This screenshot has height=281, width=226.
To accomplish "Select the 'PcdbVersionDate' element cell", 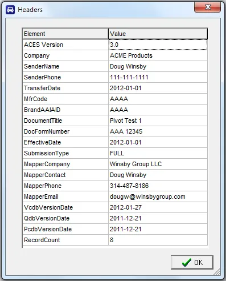I will (65, 229).
